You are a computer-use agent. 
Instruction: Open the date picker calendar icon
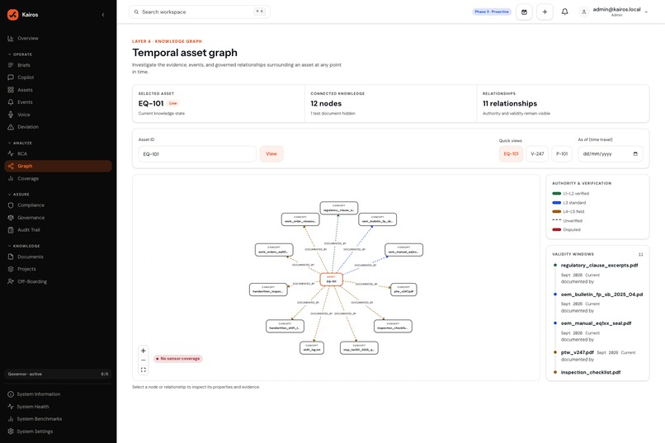point(635,154)
